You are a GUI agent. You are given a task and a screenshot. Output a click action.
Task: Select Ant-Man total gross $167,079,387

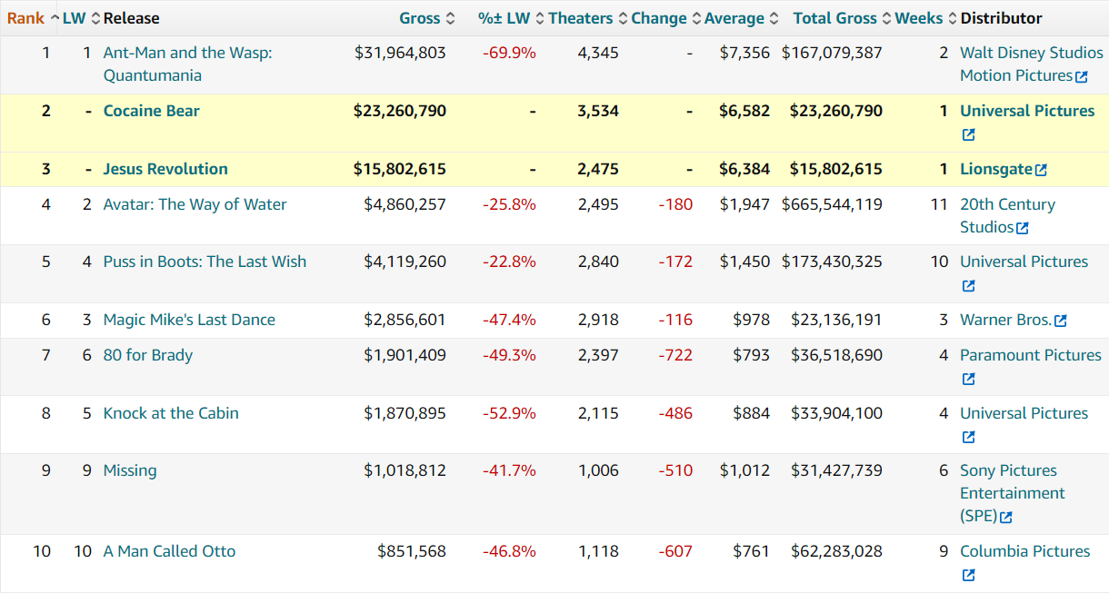click(832, 53)
